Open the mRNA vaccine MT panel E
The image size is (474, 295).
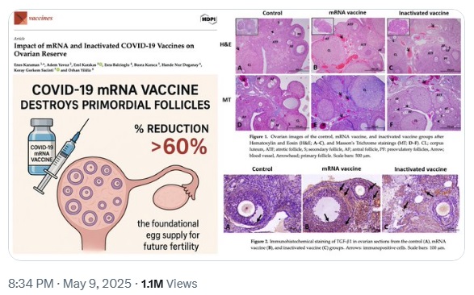tap(348, 102)
